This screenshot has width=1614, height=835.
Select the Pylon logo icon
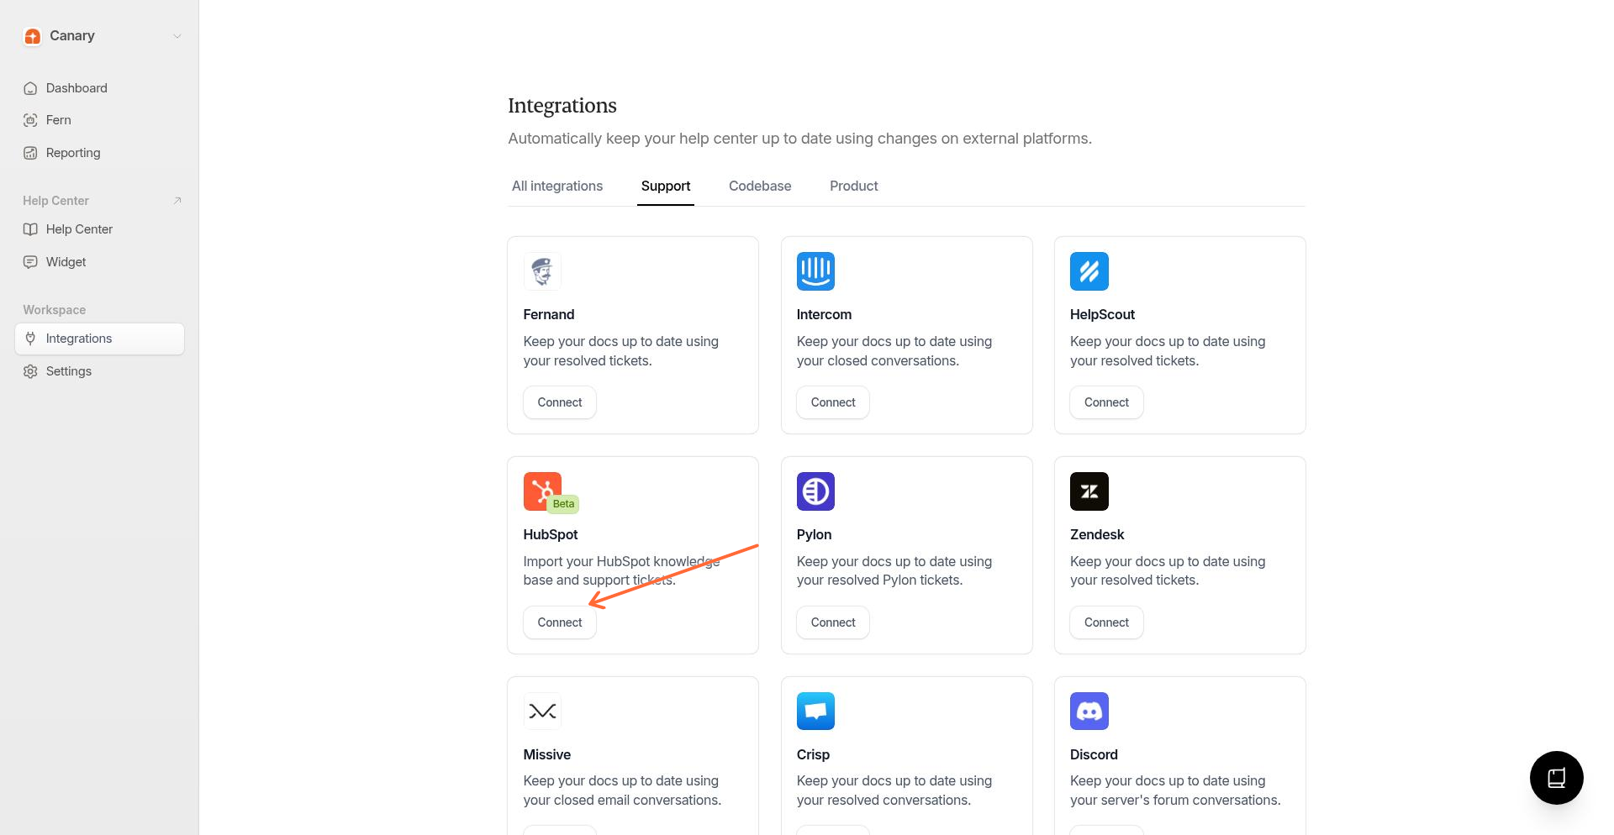(x=815, y=491)
